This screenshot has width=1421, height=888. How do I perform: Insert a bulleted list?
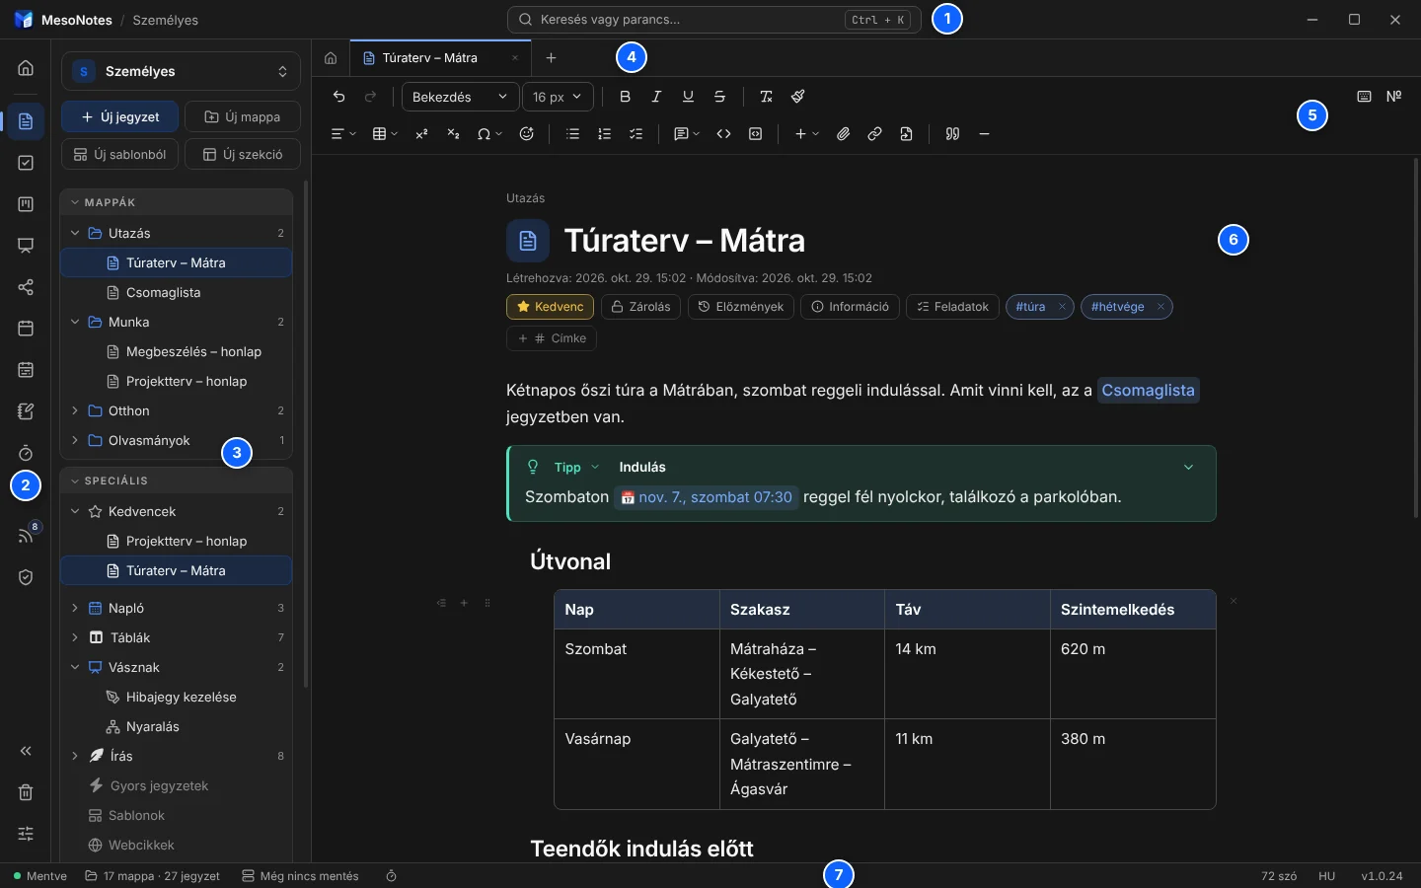pyautogui.click(x=572, y=134)
